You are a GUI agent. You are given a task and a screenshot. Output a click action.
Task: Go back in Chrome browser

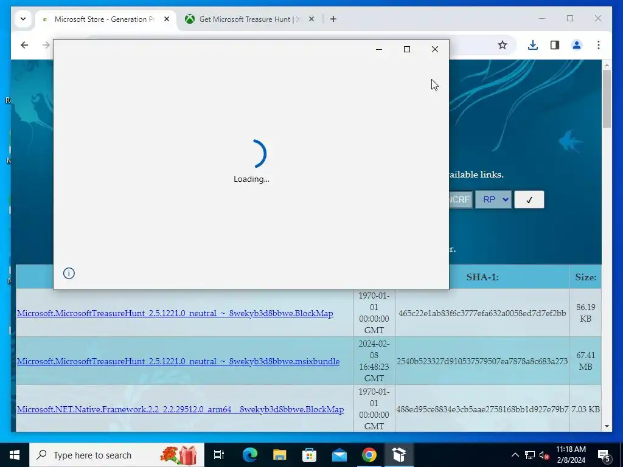point(24,45)
